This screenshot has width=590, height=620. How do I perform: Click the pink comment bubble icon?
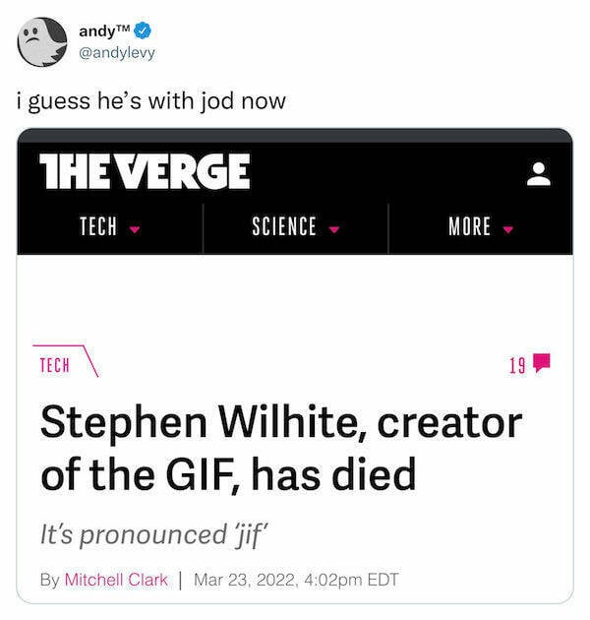tap(541, 365)
